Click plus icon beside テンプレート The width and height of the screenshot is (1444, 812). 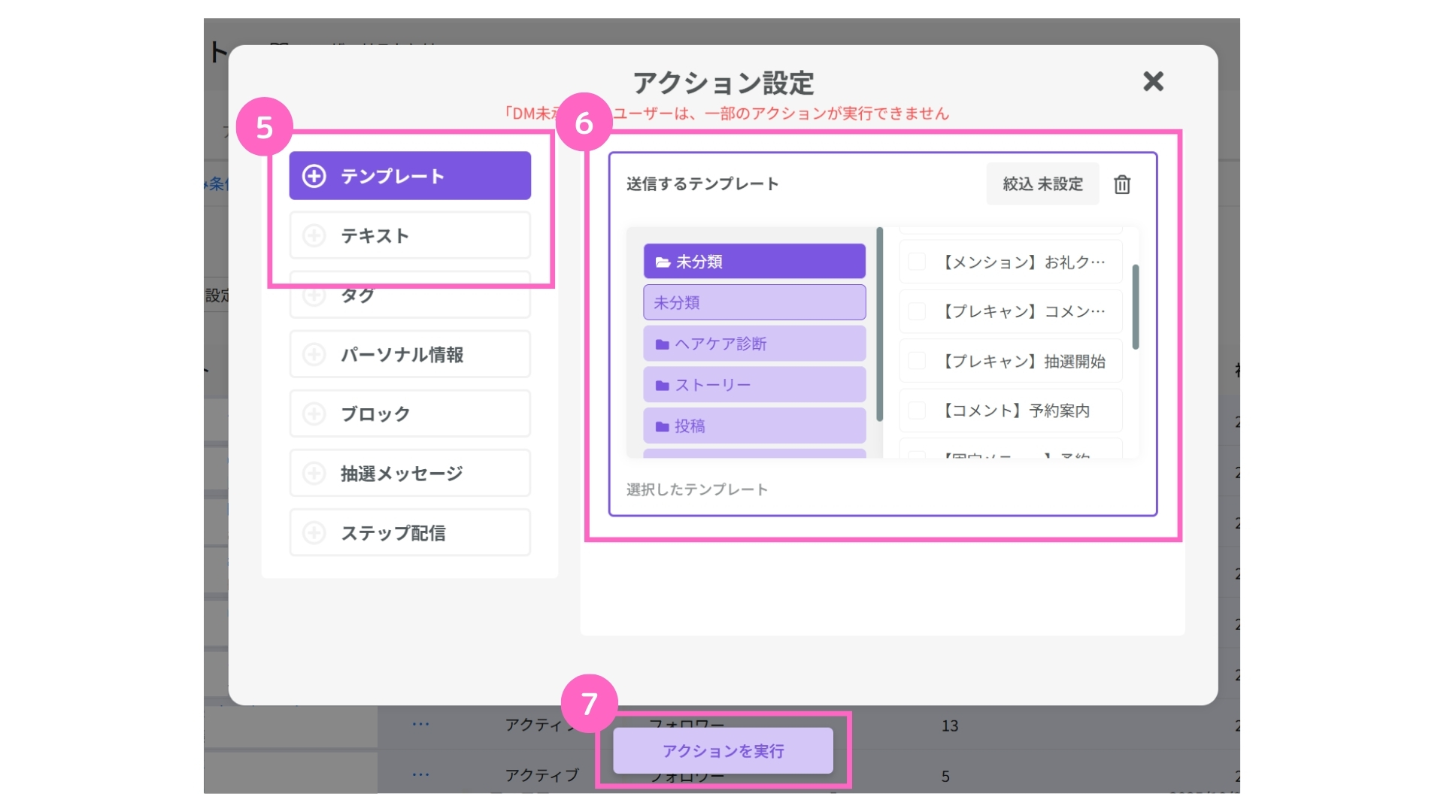[314, 176]
